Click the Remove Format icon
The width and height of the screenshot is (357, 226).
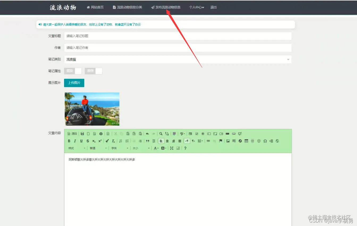click(x=114, y=141)
